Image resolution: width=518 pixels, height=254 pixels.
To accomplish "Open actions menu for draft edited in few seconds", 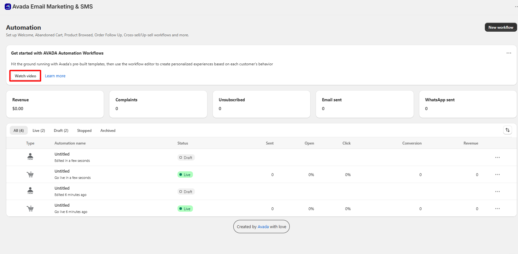I will (498, 157).
